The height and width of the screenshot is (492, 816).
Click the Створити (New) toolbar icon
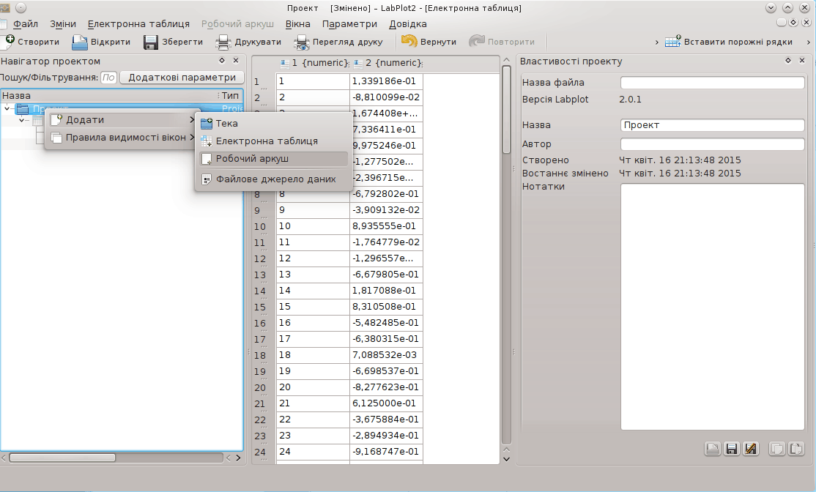tap(9, 42)
